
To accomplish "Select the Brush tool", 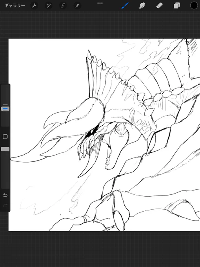I will point(125,5).
